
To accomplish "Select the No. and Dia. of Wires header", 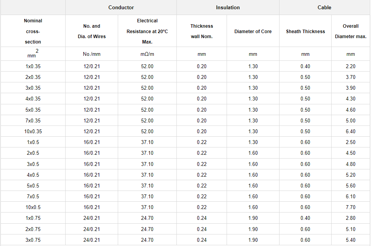I will coord(91,31).
